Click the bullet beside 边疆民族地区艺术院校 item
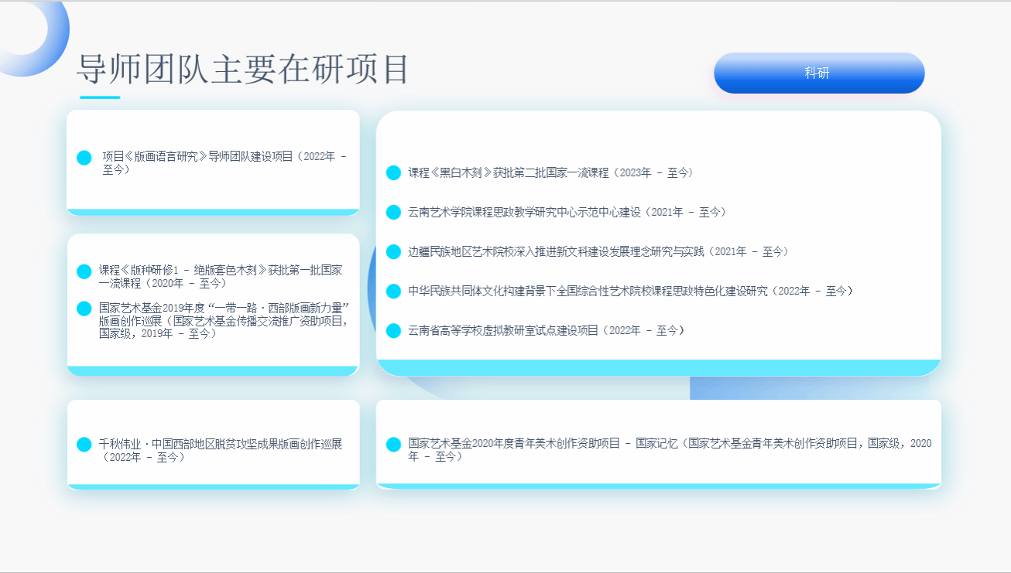Viewport: 1011px width, 573px height. click(x=393, y=252)
